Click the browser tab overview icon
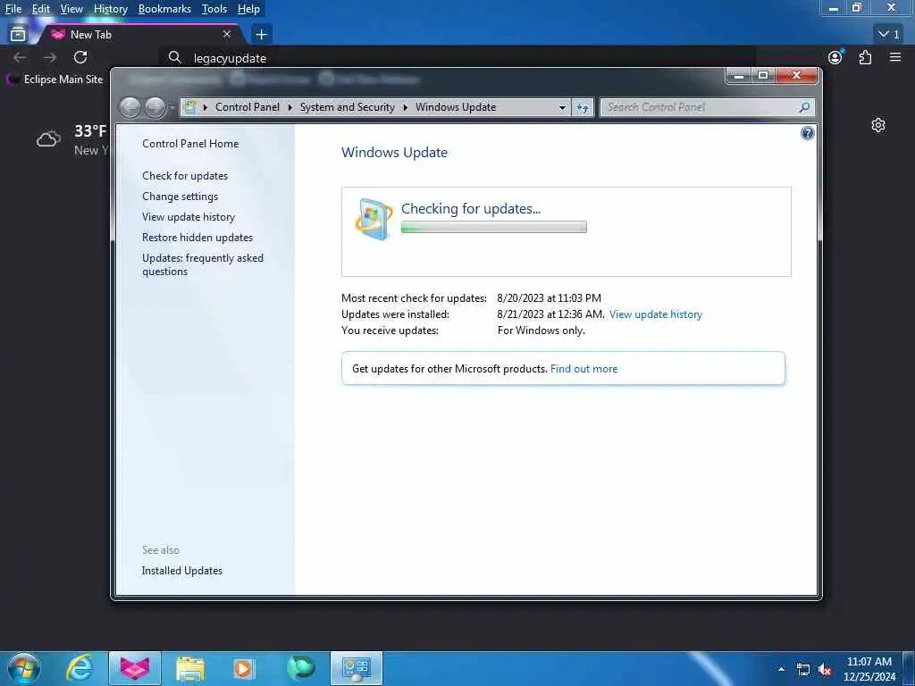Image resolution: width=915 pixels, height=686 pixels. pos(18,35)
